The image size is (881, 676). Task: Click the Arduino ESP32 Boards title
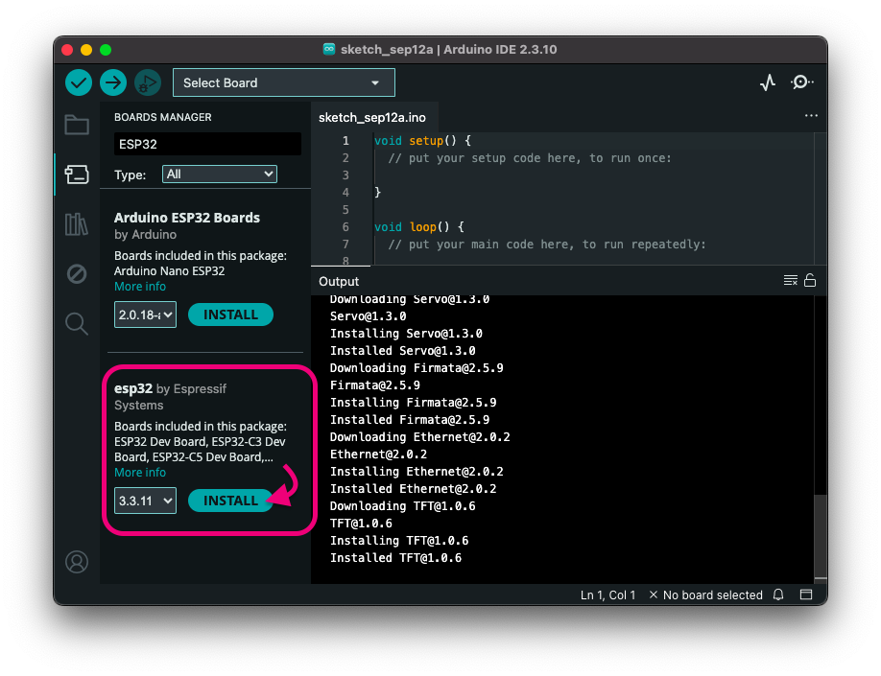coord(186,218)
